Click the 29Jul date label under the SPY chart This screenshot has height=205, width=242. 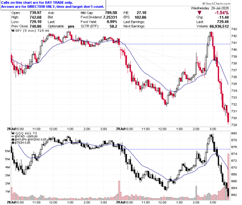pyautogui.click(x=120, y=129)
